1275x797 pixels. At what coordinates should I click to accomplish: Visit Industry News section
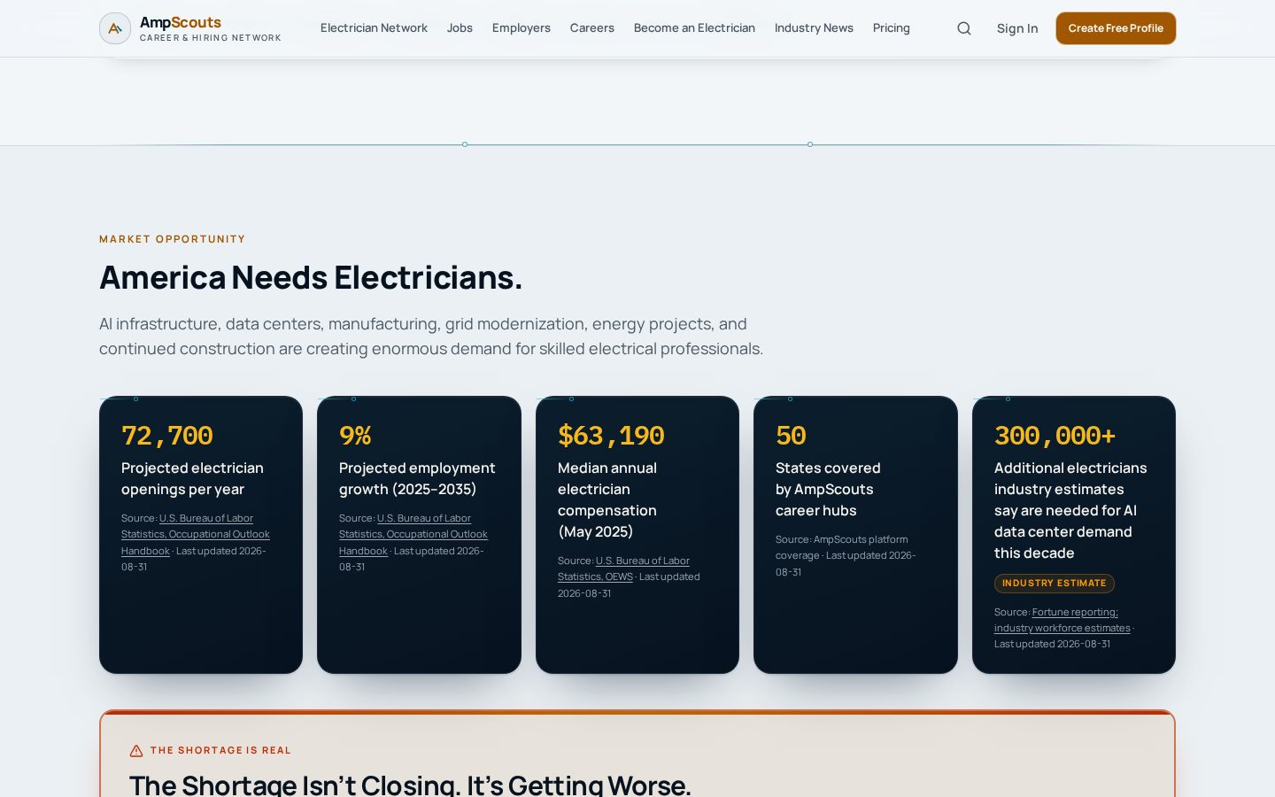(x=814, y=28)
